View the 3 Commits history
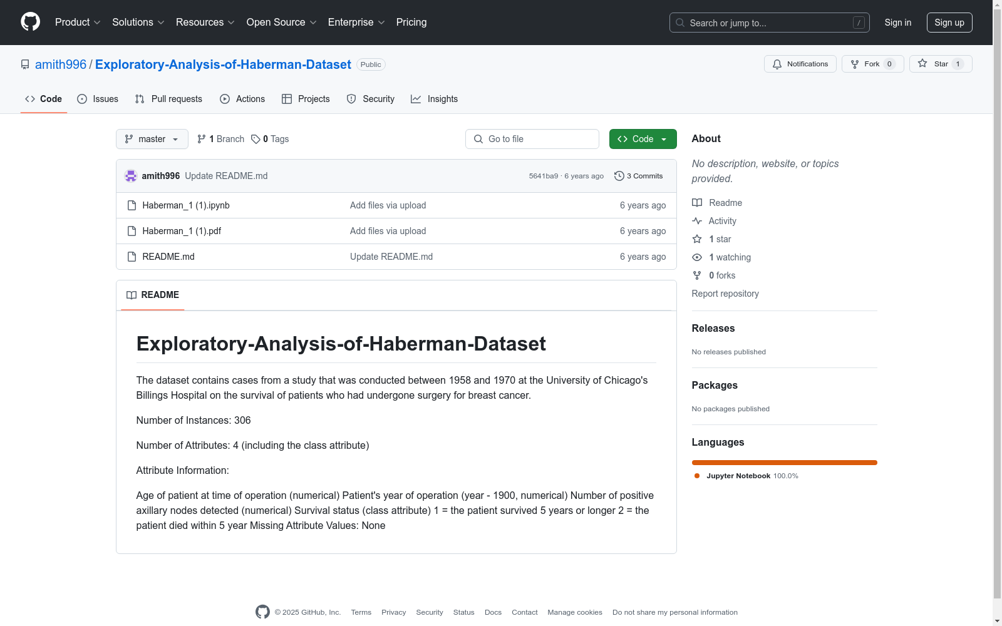The image size is (1002, 626). click(x=639, y=176)
